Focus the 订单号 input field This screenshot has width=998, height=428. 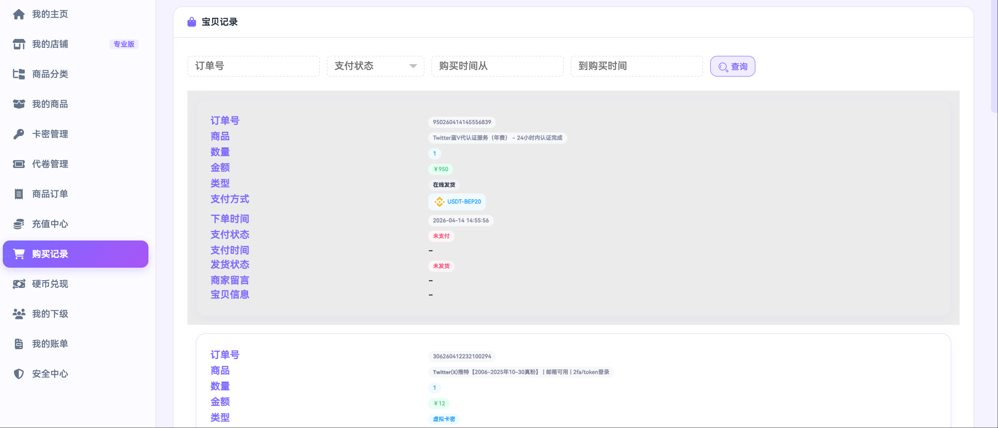(x=253, y=66)
